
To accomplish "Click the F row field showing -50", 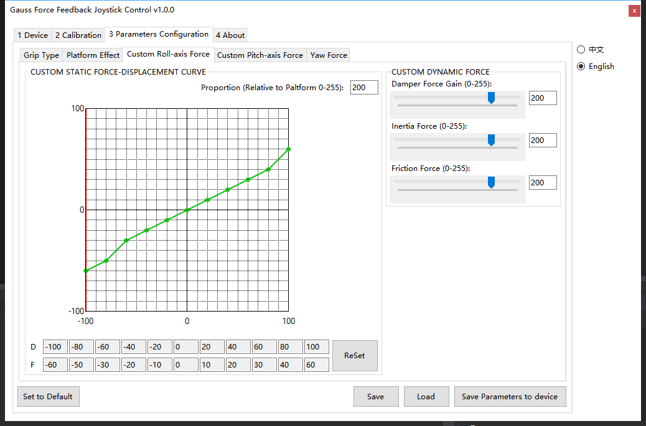I will 81,364.
